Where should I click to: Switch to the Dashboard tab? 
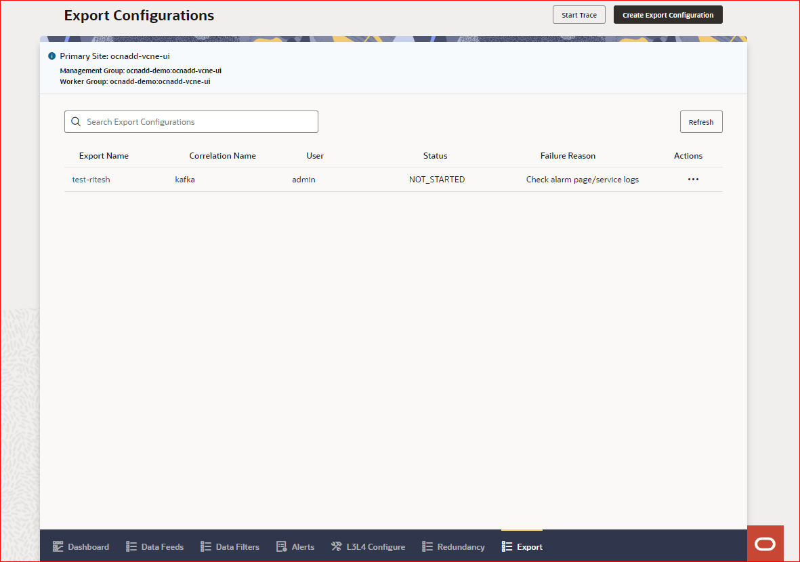tap(81, 546)
